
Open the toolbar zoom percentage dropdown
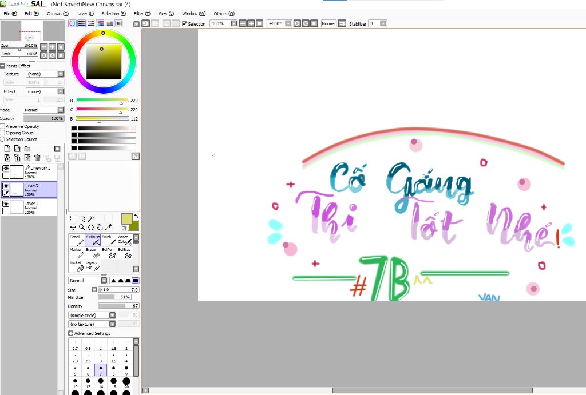(234, 23)
